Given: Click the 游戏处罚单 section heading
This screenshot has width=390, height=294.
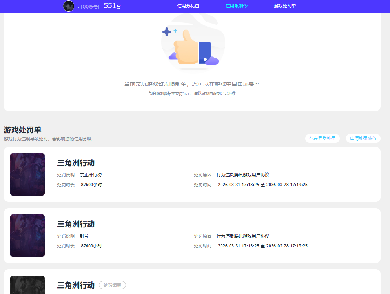Looking at the screenshot, I should point(22,130).
